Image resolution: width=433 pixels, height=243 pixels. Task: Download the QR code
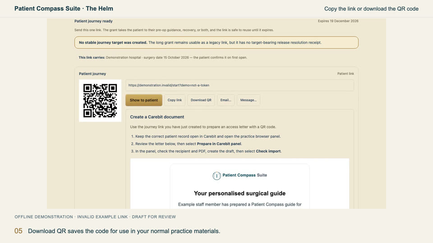pyautogui.click(x=201, y=100)
